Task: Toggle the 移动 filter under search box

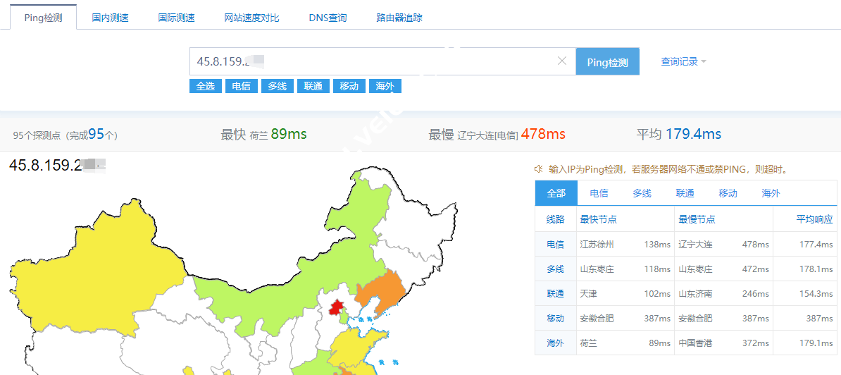Action: pos(349,86)
